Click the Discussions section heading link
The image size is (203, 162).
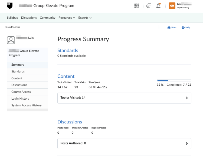70,122
